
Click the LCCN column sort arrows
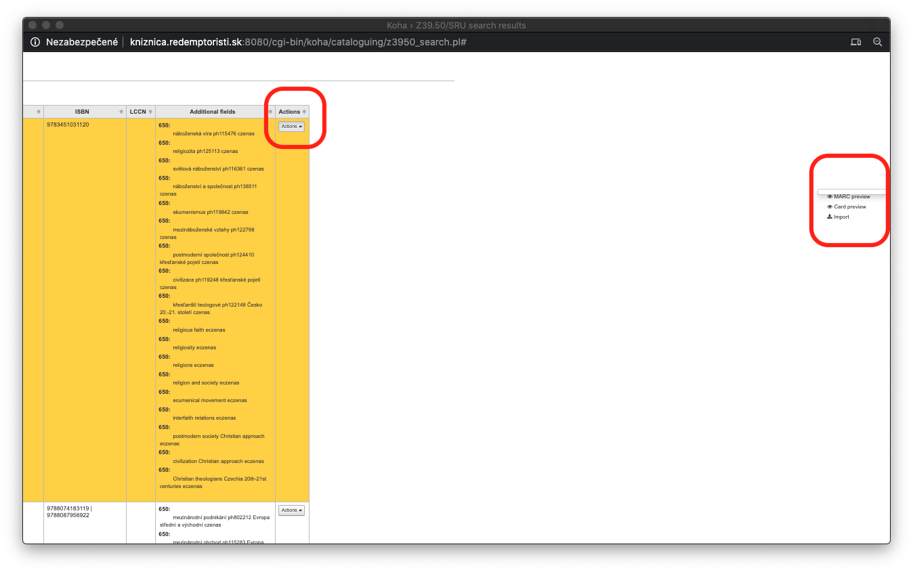pos(150,112)
